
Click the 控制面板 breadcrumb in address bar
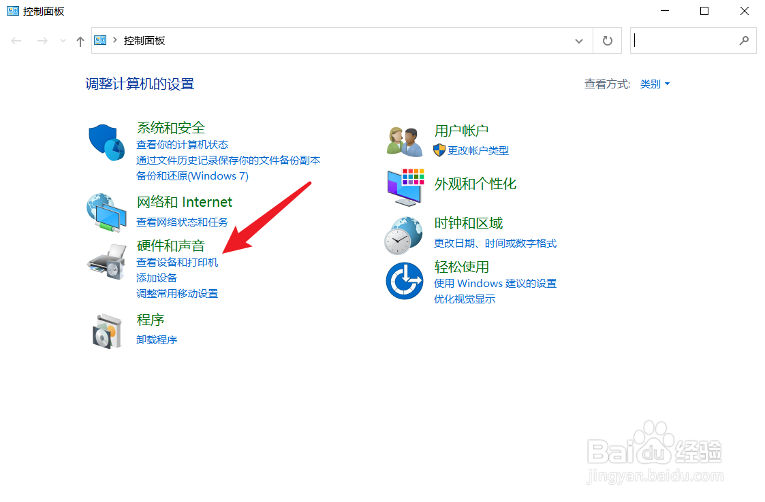coord(144,40)
